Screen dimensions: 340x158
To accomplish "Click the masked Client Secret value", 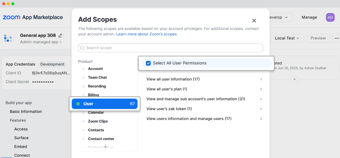I will (x=43, y=82).
